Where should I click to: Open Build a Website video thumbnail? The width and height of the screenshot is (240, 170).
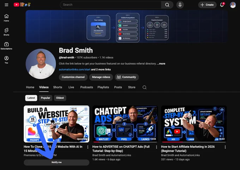(x=56, y=124)
